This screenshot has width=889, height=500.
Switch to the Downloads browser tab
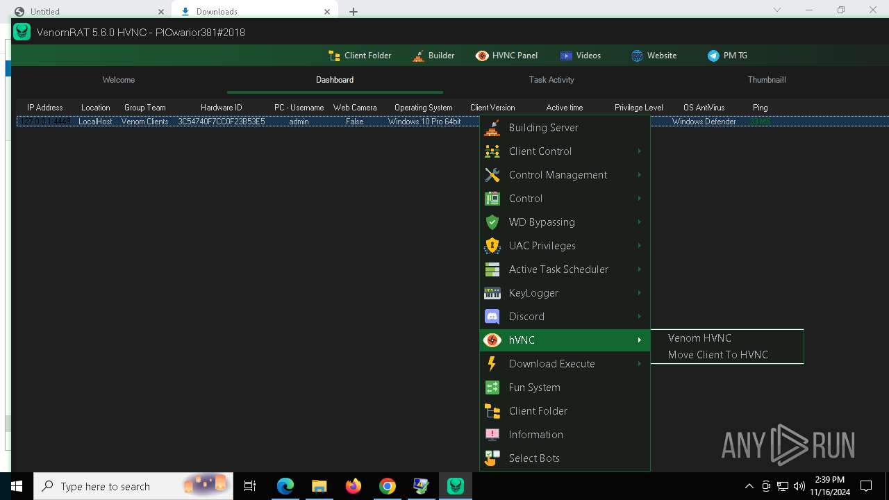coord(254,11)
